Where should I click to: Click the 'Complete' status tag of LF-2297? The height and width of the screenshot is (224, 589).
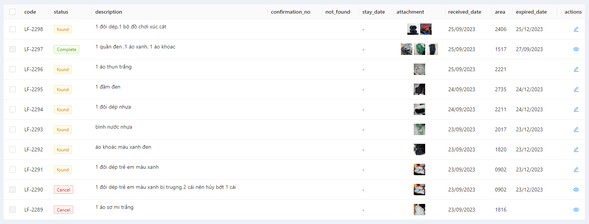pos(66,49)
